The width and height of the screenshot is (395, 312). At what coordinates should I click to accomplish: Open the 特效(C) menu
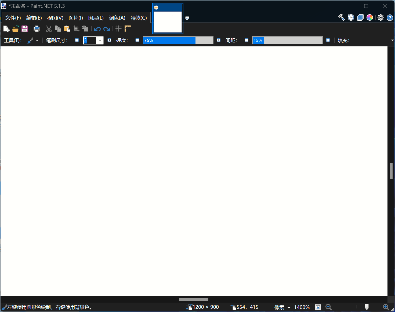tap(139, 18)
